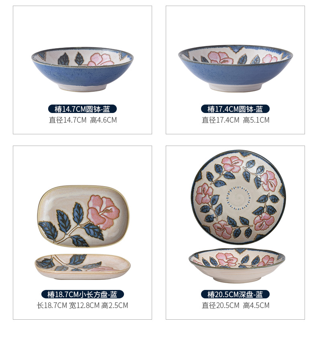
Task: Click the pink flower inside 14.7CM bowl
Action: click(x=101, y=60)
